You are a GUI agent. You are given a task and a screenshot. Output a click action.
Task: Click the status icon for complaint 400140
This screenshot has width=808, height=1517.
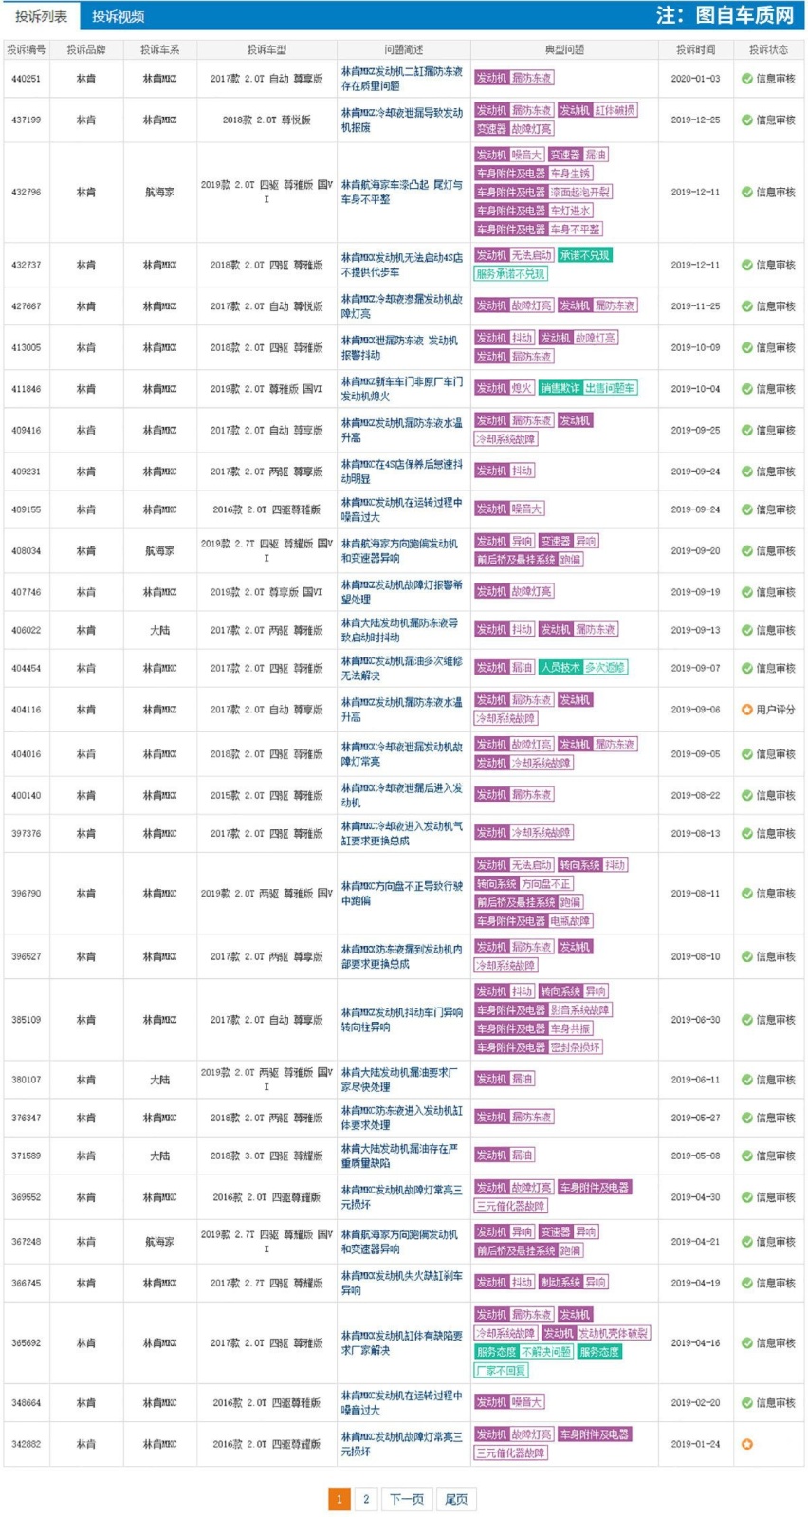pyautogui.click(x=747, y=796)
